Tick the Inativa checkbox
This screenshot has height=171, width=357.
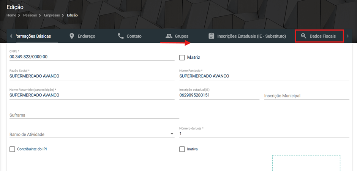182,149
